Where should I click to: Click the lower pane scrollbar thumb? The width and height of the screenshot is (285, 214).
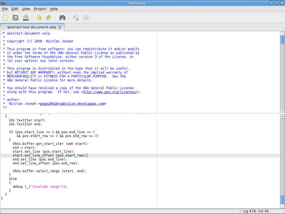coord(282,200)
